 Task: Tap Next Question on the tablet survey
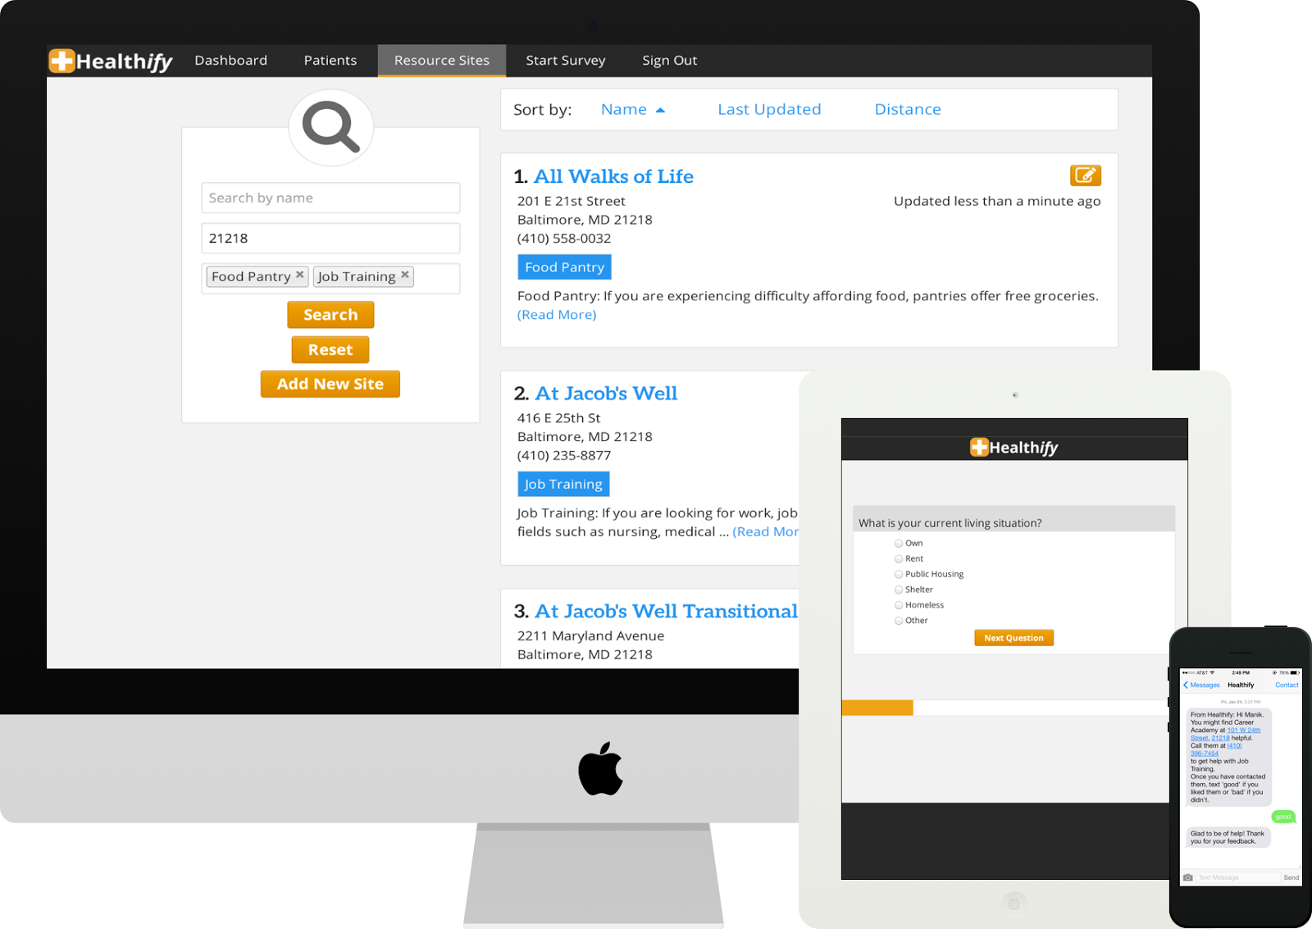click(x=1014, y=638)
